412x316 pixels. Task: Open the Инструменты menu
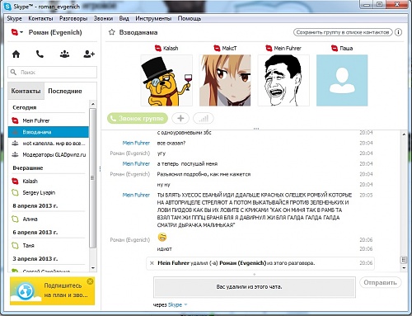tap(153, 18)
